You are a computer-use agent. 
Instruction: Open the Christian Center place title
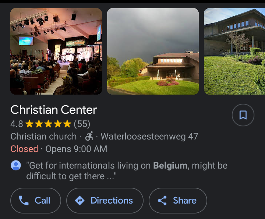(x=54, y=110)
